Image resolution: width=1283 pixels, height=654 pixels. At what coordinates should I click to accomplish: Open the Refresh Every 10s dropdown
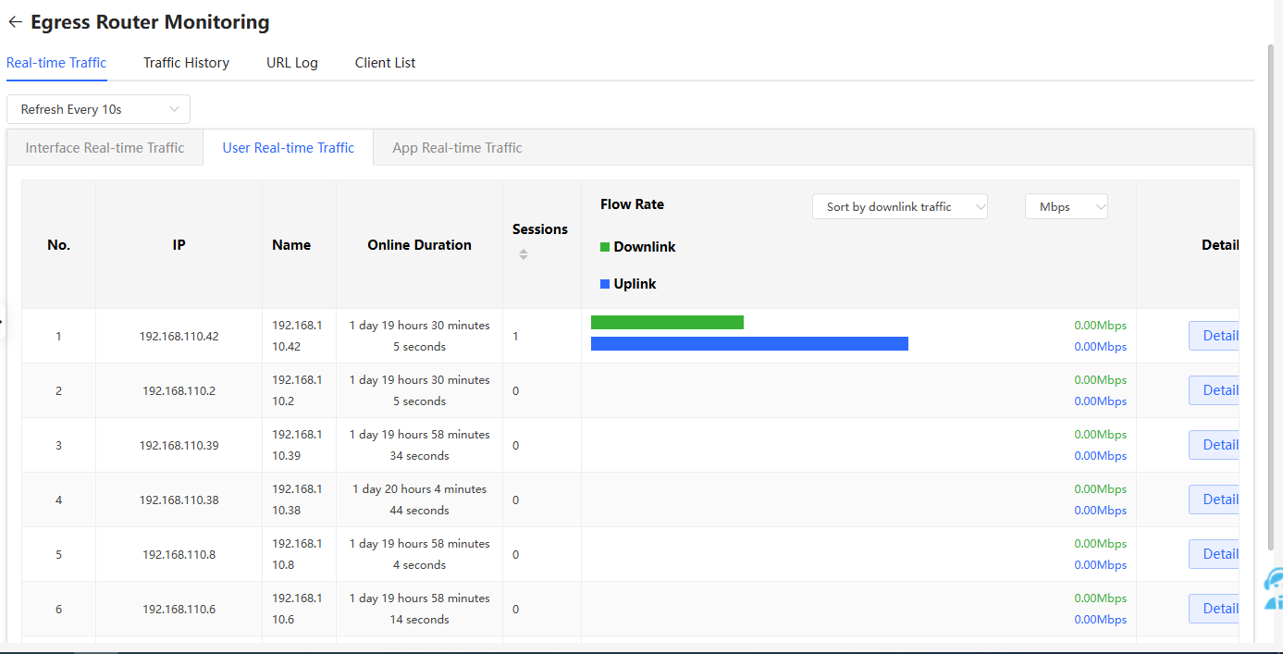[98, 109]
